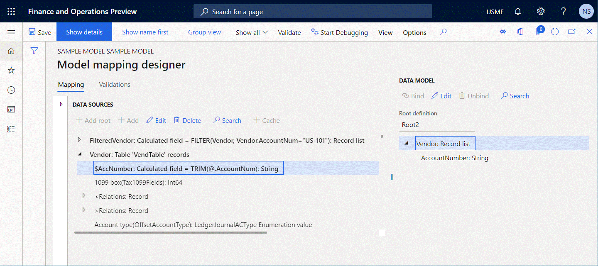View Recent items via the clock icon
598x266 pixels.
pyautogui.click(x=11, y=90)
